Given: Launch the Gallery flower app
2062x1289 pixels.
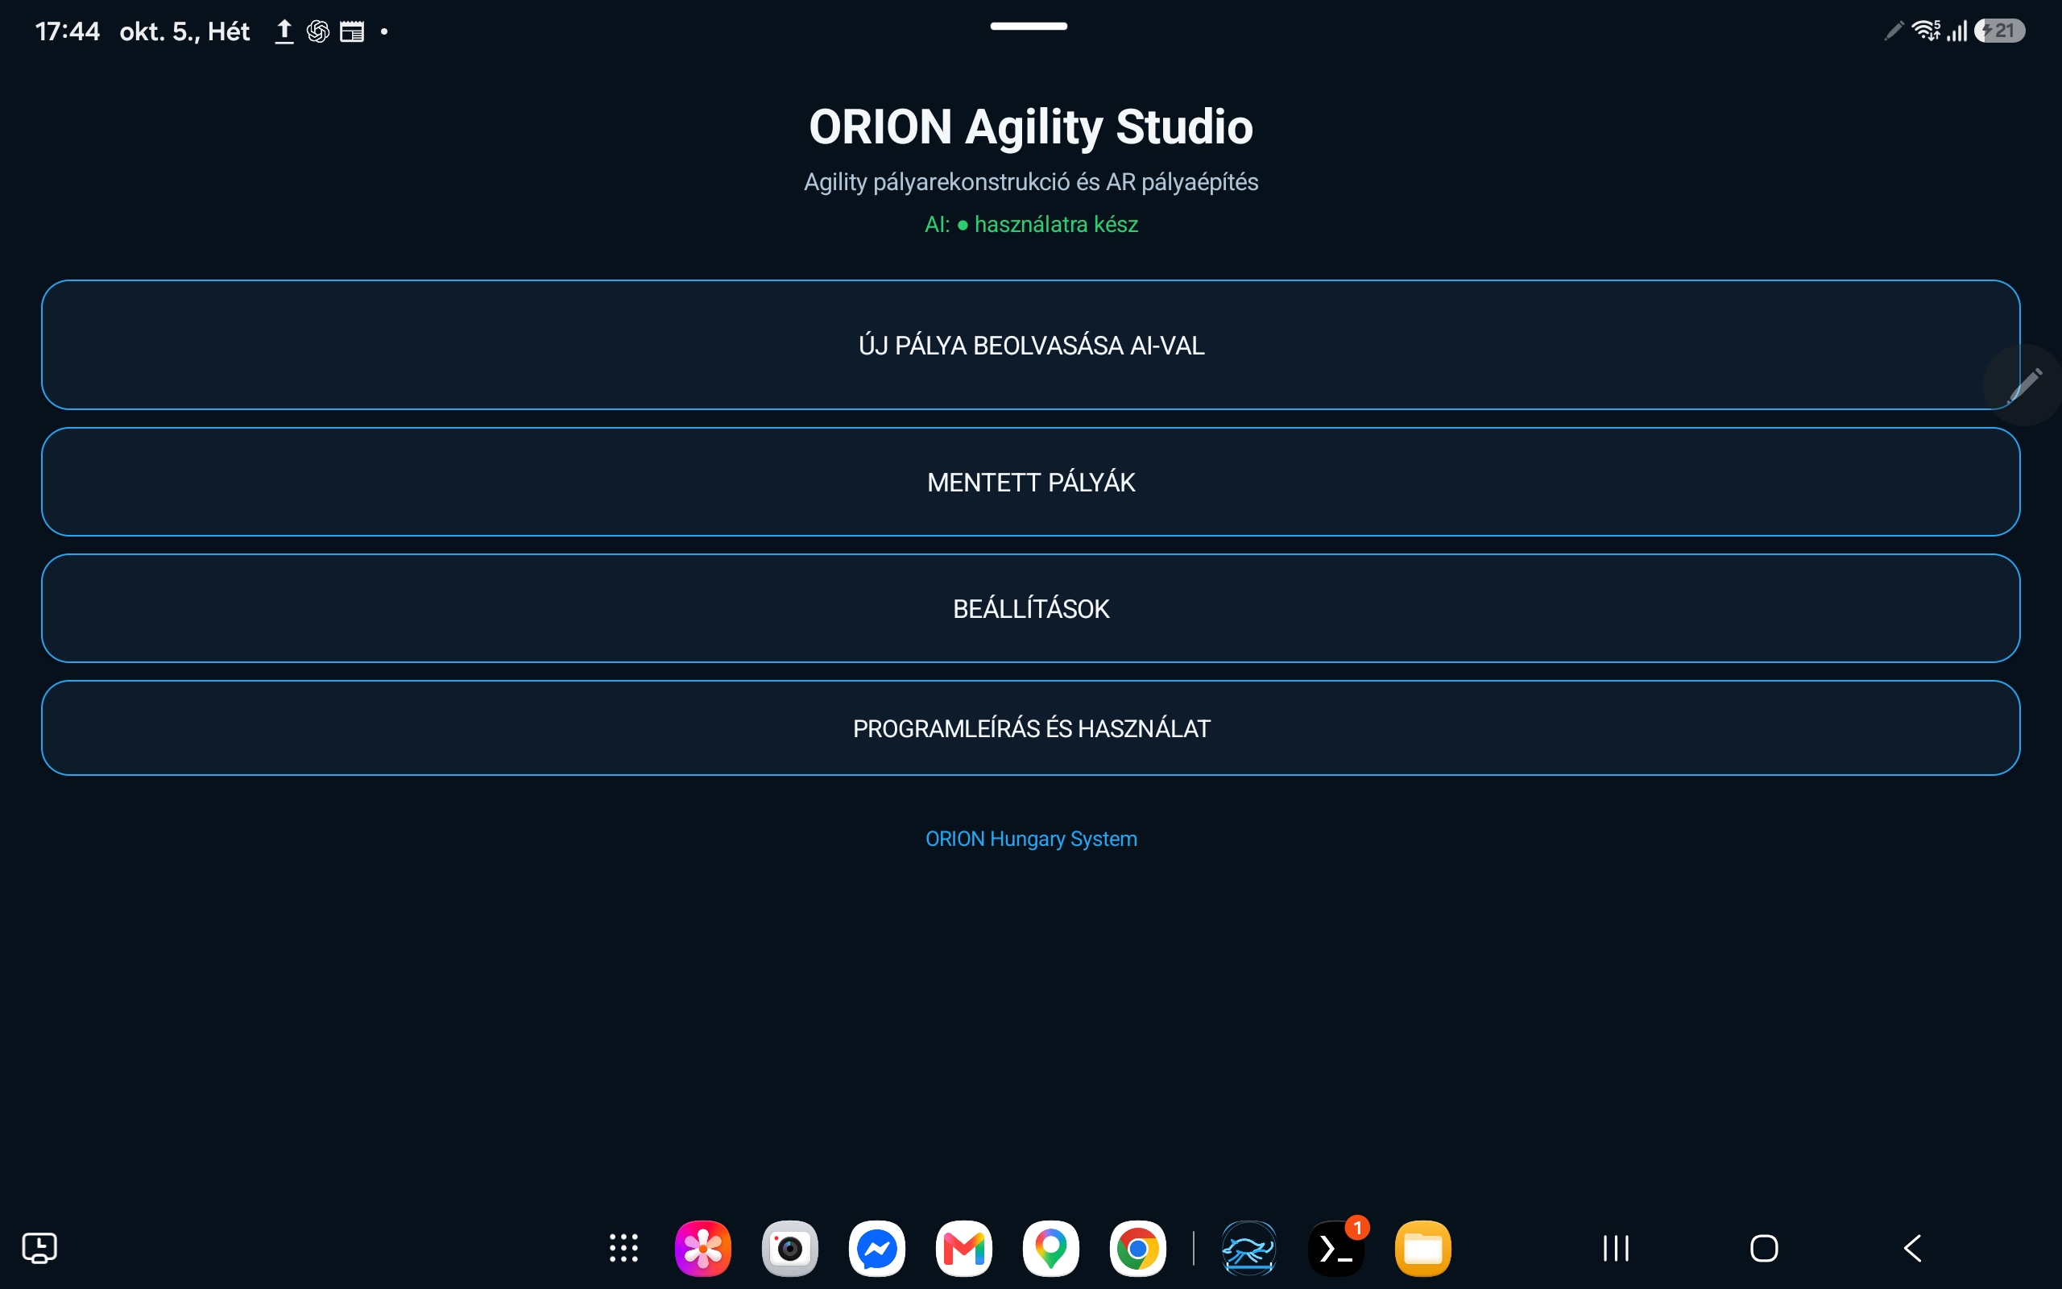Looking at the screenshot, I should click(x=703, y=1248).
